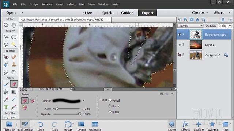The width and height of the screenshot is (234, 131).
Task: Select the Blur tool
Action: click(x=6, y=72)
